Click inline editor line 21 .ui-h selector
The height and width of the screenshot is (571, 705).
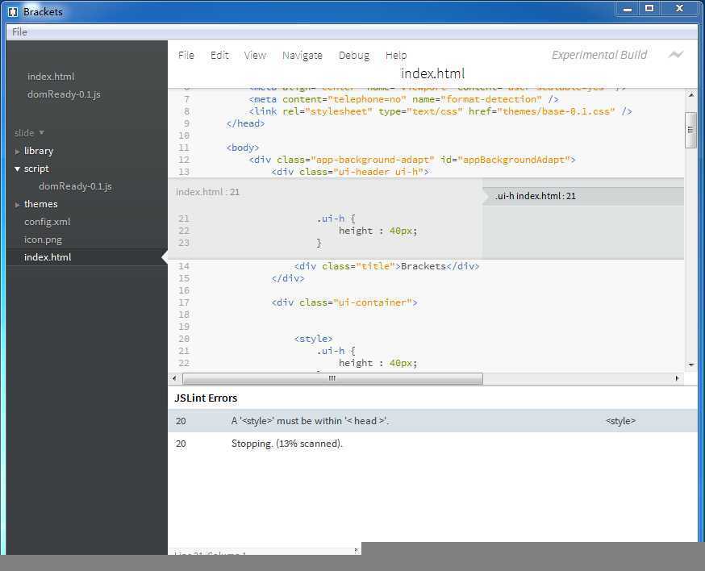pyautogui.click(x=331, y=219)
